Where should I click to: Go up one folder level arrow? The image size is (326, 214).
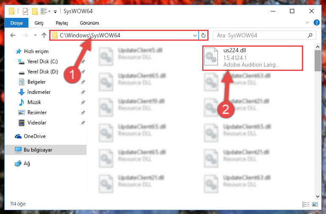(x=44, y=35)
